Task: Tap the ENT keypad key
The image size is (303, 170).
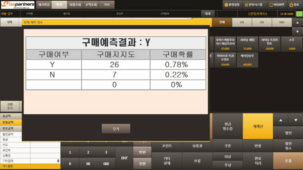Action: (124, 158)
